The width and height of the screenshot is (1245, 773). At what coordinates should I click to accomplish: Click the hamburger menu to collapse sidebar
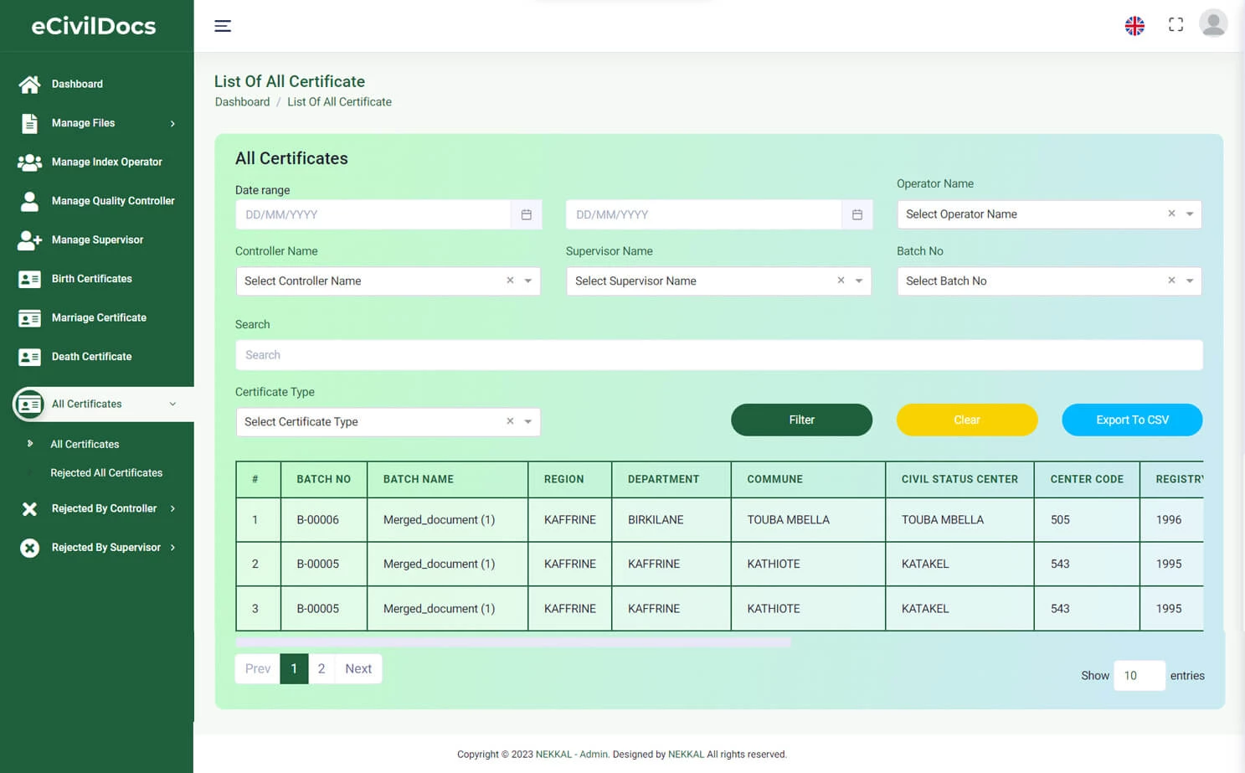(223, 26)
